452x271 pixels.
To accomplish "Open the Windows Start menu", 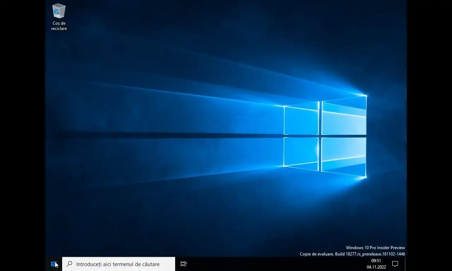I will (x=54, y=264).
